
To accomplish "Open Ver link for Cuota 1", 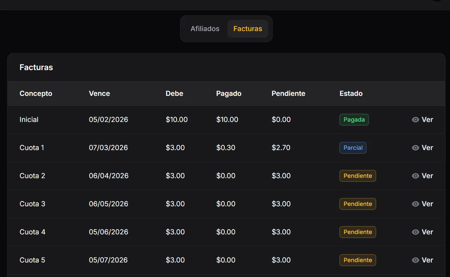I will tap(423, 148).
